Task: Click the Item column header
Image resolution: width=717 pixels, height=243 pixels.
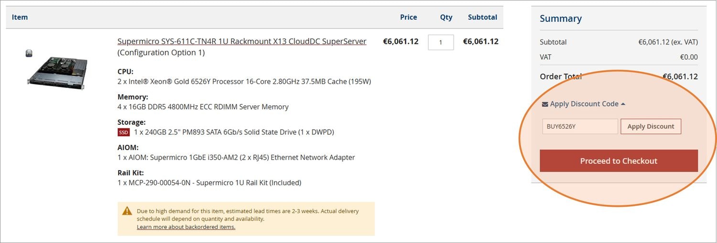Action: [x=20, y=17]
